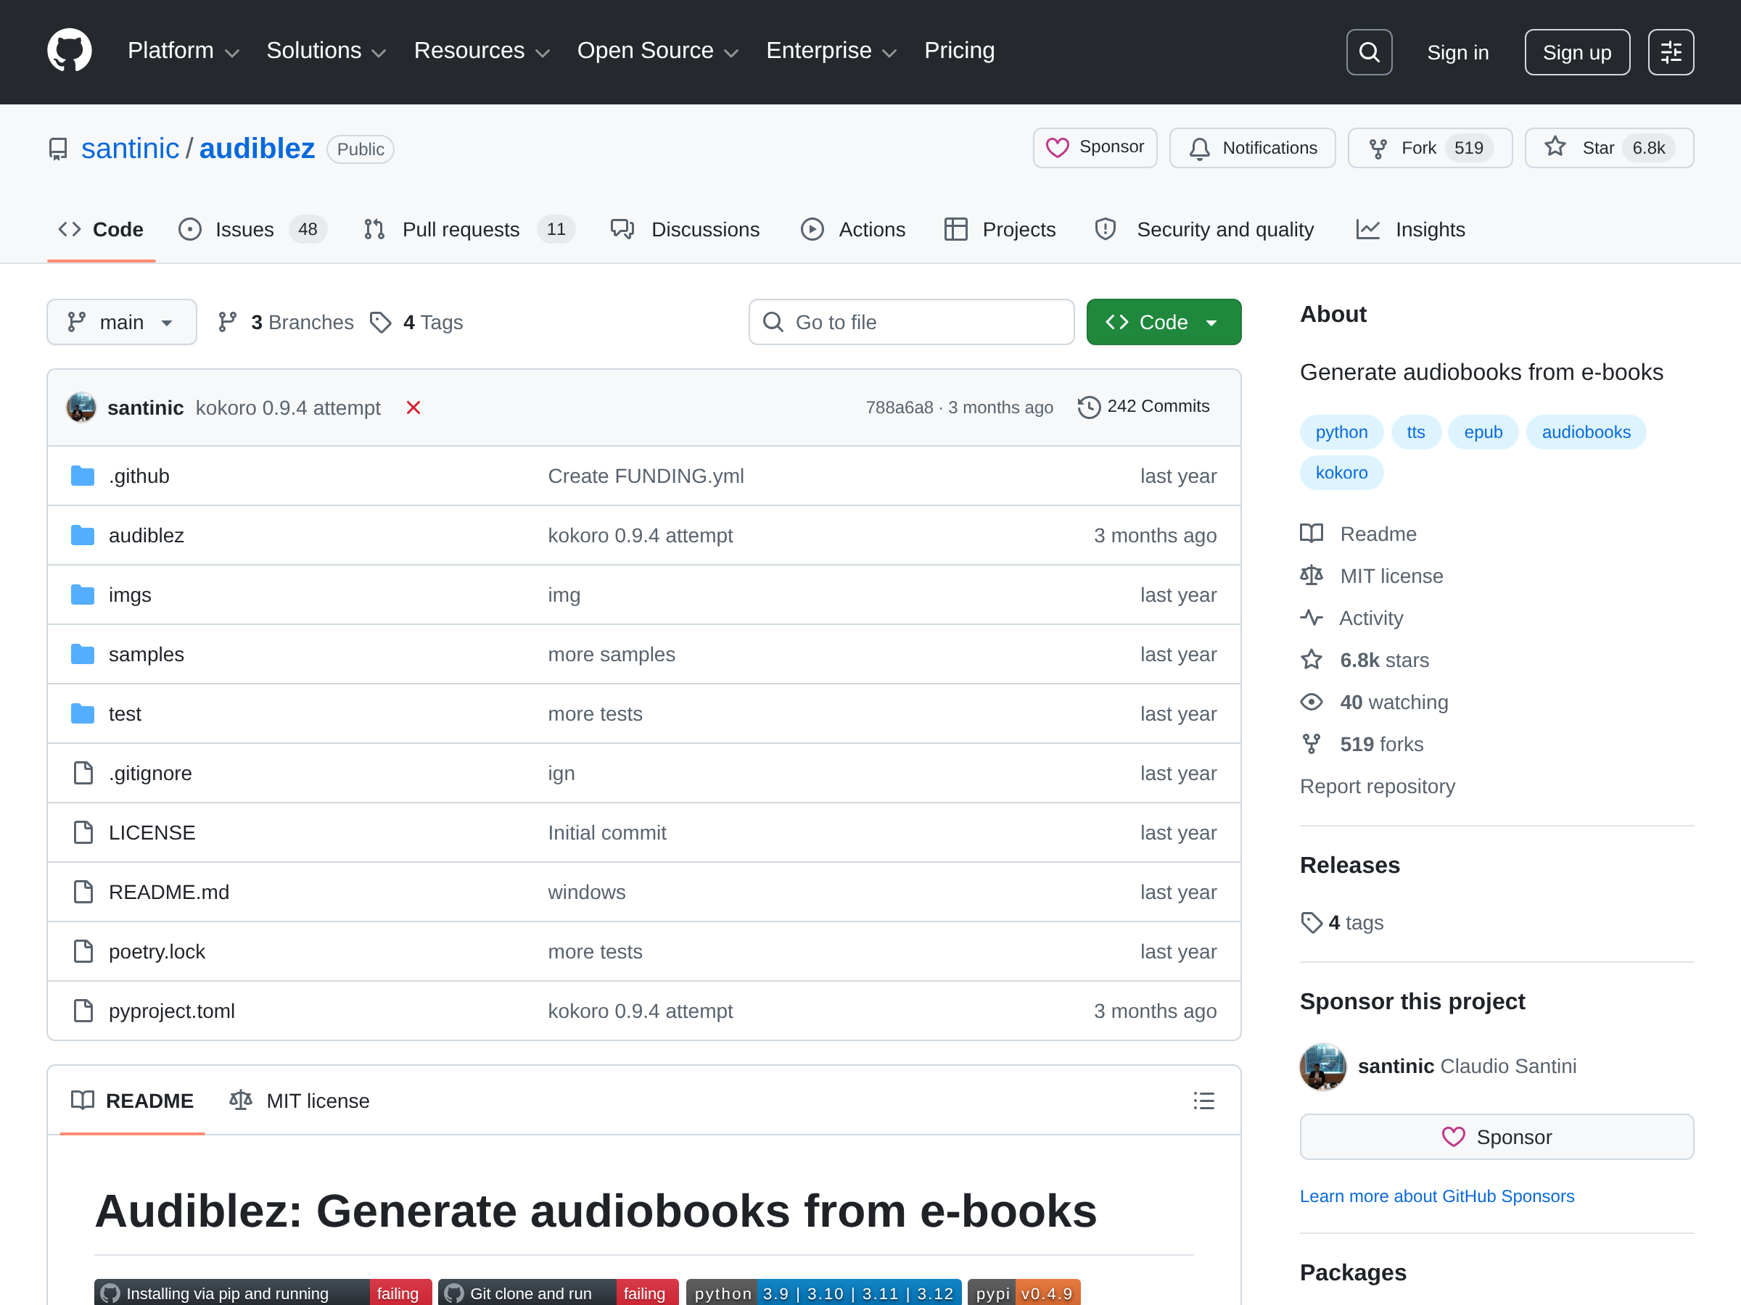Click the .github folder icon

coord(83,476)
